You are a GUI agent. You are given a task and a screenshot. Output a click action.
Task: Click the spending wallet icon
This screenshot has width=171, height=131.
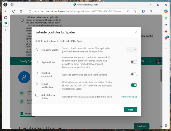[x=22, y=93]
